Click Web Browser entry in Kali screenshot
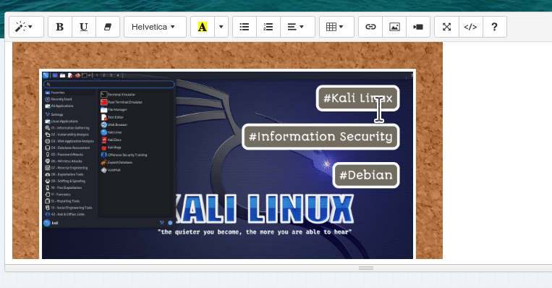The height and width of the screenshot is (288, 552). [114, 124]
